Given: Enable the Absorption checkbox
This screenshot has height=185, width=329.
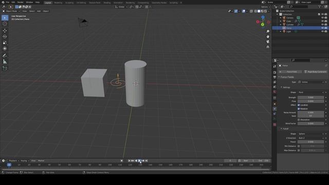Looking at the screenshot, I should tap(299, 120).
